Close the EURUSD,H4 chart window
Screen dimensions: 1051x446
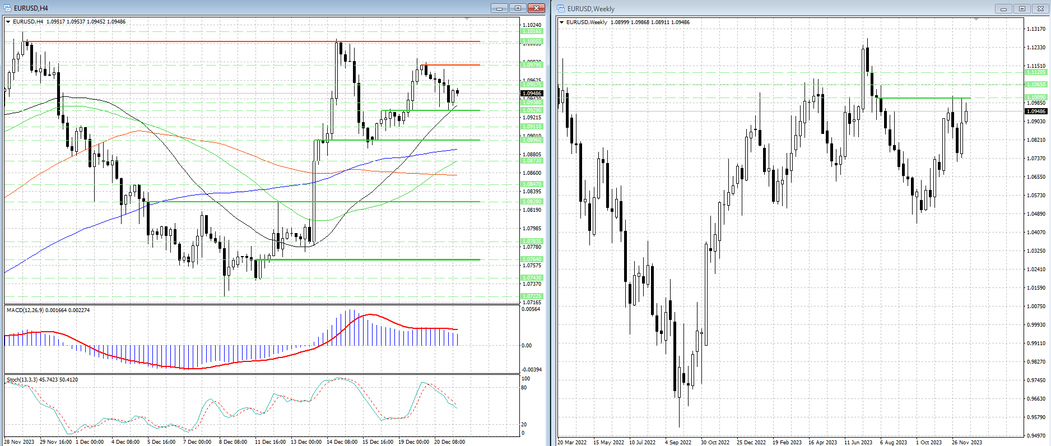(x=536, y=8)
